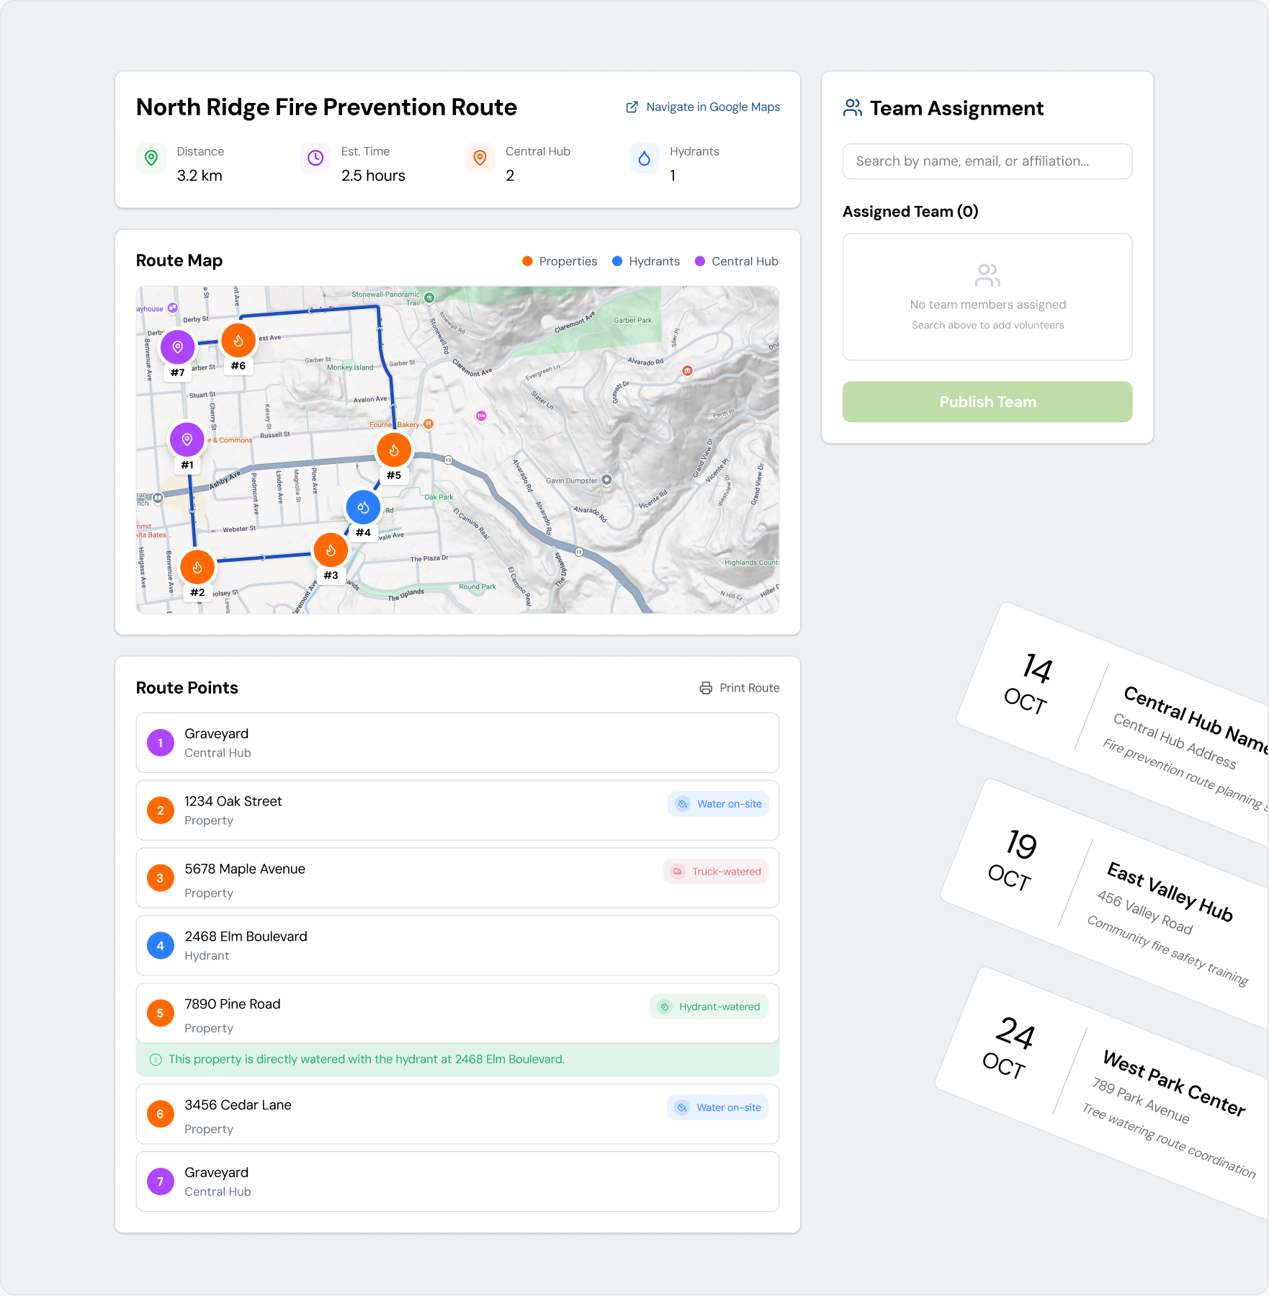The height and width of the screenshot is (1296, 1269).
Task: Click the Est. Time clock icon
Action: tap(315, 158)
